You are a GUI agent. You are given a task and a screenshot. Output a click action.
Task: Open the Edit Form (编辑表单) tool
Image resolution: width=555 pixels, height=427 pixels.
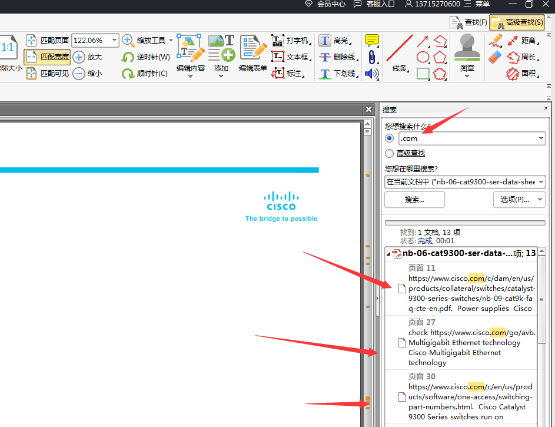tap(253, 53)
